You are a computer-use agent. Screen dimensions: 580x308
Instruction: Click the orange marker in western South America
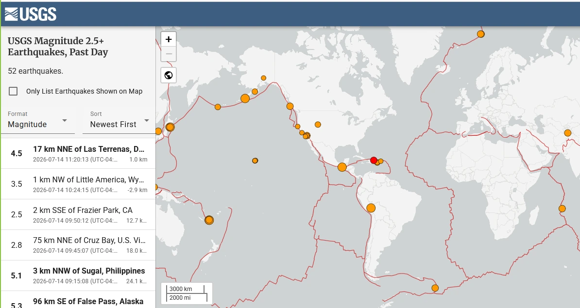point(371,208)
